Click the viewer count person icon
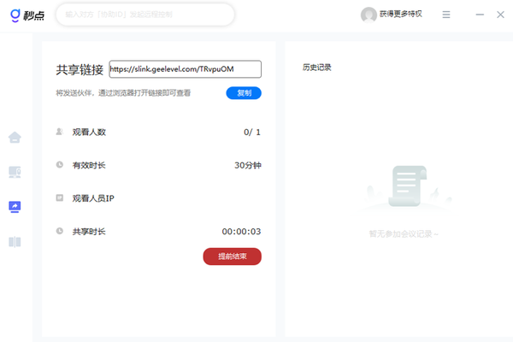Image resolution: width=513 pixels, height=342 pixels. 59,132
